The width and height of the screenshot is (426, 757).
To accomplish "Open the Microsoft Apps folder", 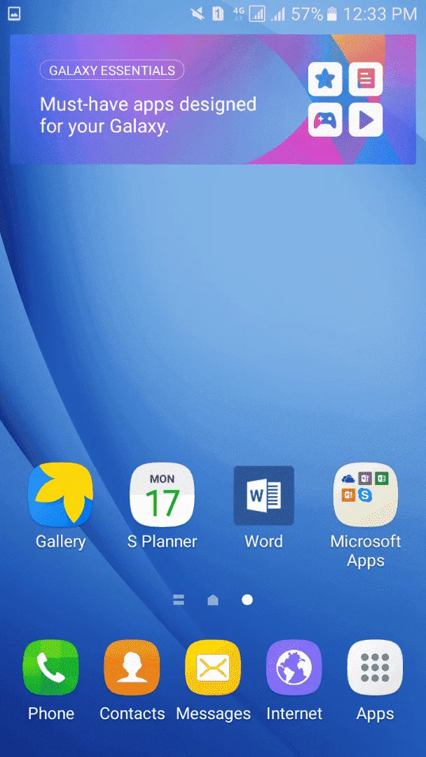I will (x=366, y=495).
